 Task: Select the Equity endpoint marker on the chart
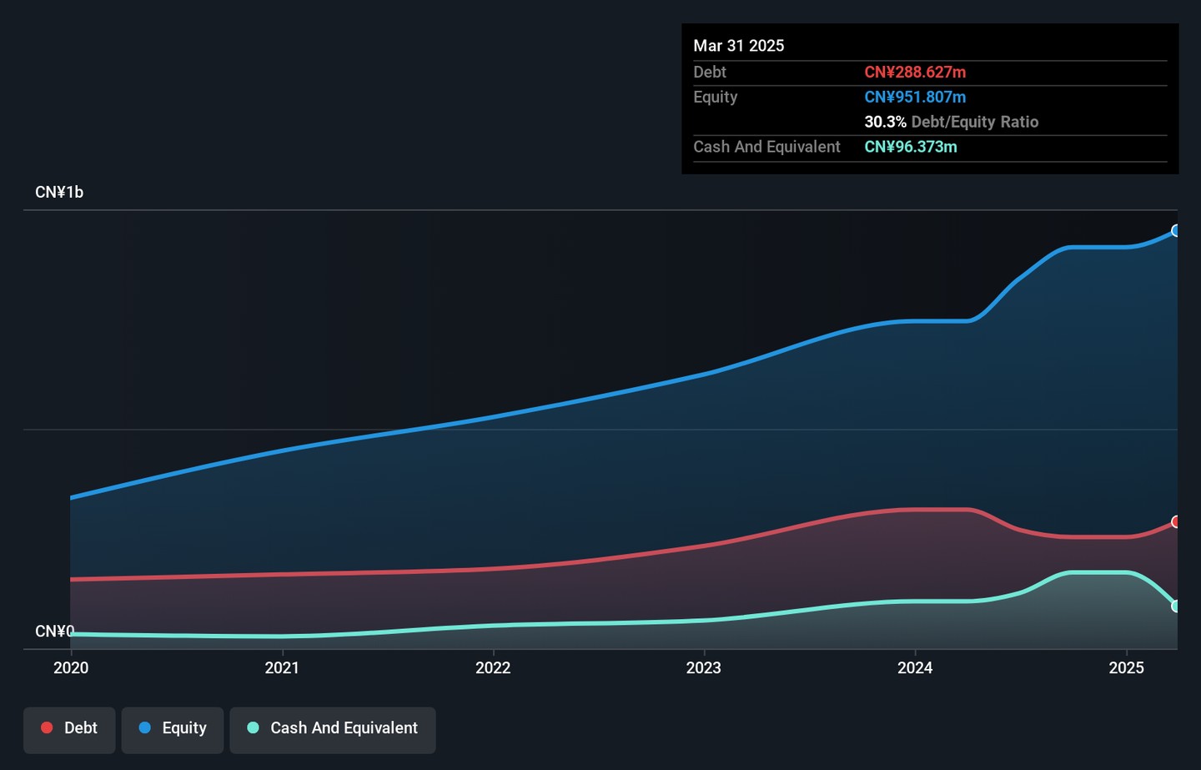(x=1176, y=231)
